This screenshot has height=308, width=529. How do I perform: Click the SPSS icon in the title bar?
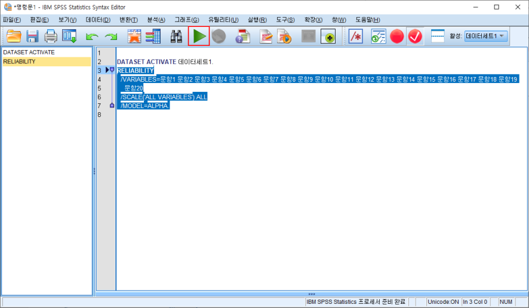pos(8,7)
